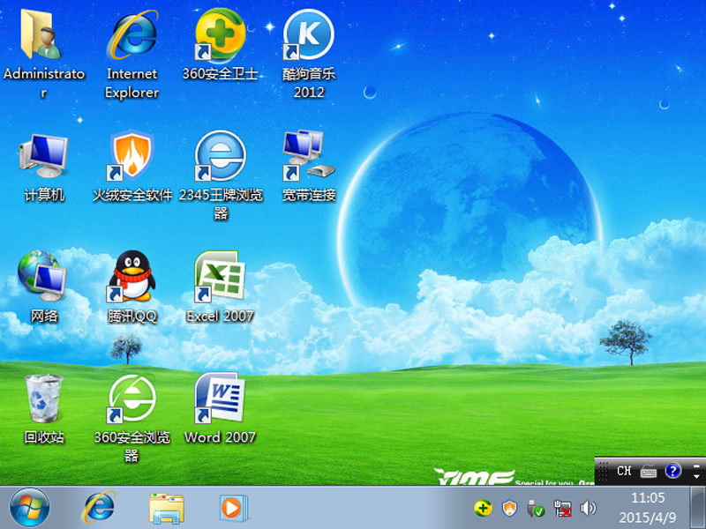706x529 pixels.
Task: Click the CH input language indicator
Action: tap(624, 471)
